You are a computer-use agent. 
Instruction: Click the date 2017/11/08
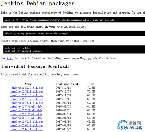(63, 95)
